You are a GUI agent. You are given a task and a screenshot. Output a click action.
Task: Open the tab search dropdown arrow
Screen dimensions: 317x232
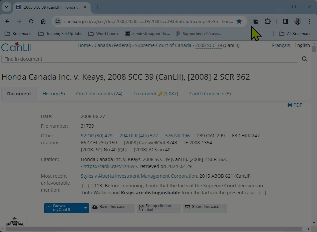click(7, 7)
